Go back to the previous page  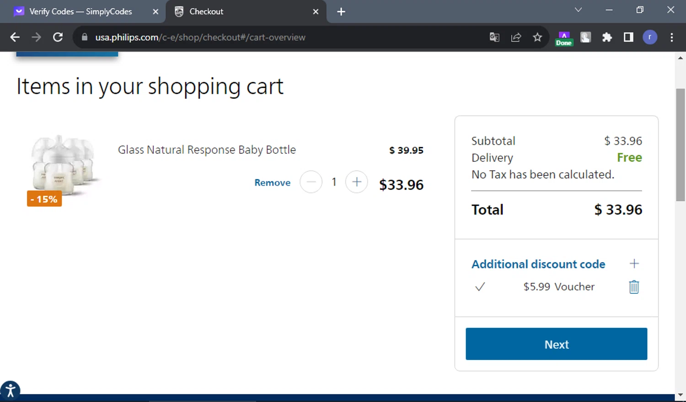(15, 37)
